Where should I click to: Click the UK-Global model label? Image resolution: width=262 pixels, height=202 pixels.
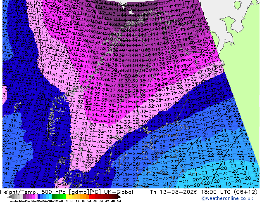119,192
